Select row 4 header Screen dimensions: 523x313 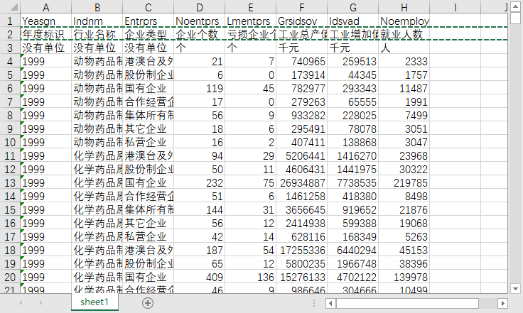point(10,61)
